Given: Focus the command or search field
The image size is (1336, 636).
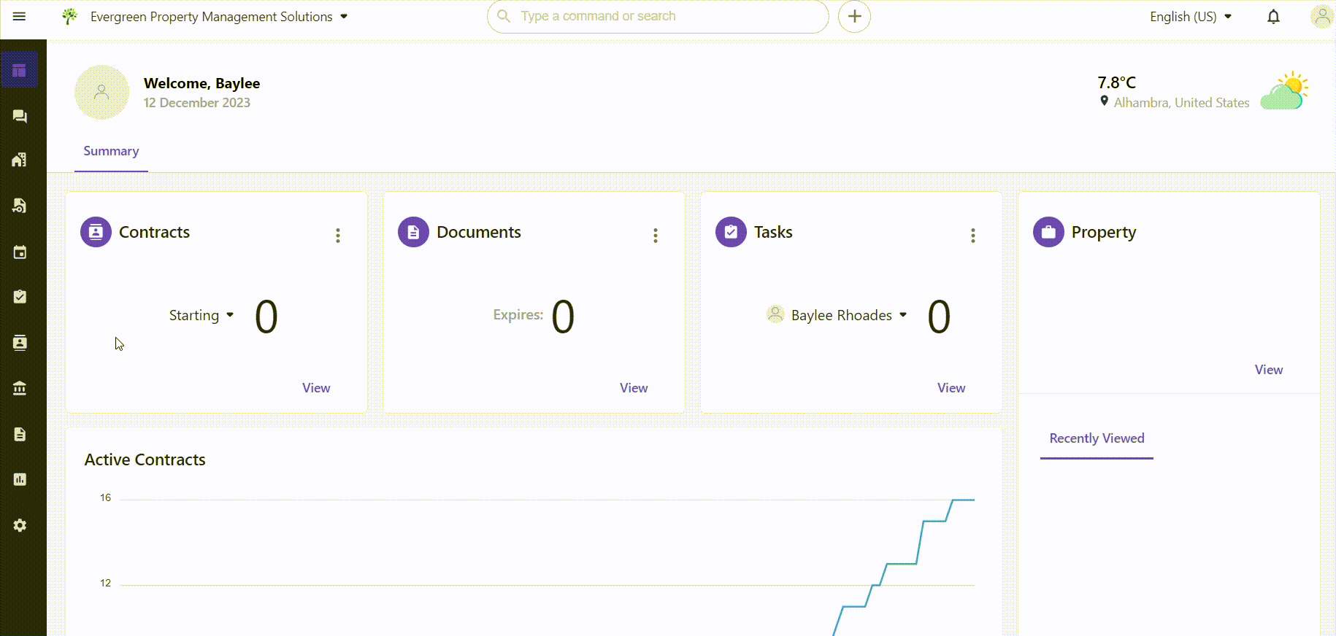Looking at the screenshot, I should point(658,16).
